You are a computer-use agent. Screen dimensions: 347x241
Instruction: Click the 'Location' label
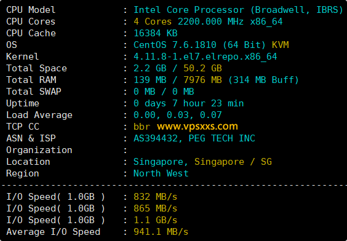(x=28, y=162)
